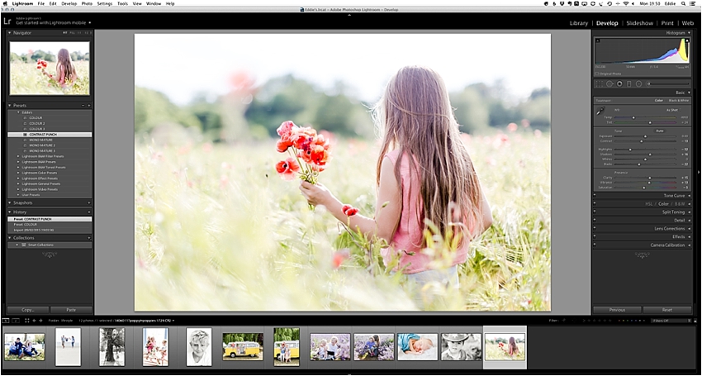
Task: Switch to the Print module
Action: coord(667,23)
